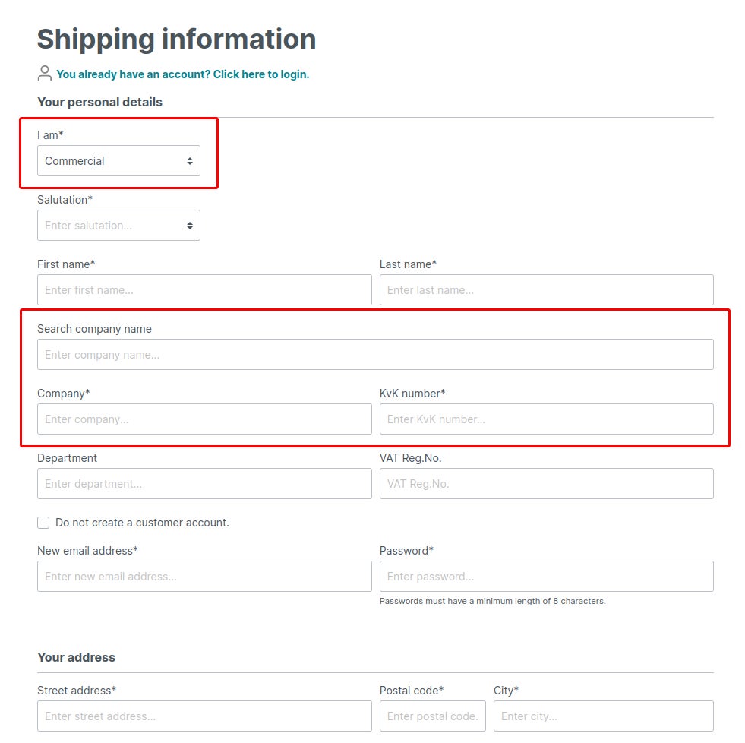This screenshot has height=743, width=745.
Task: Select the Last name input field
Action: [x=546, y=290]
